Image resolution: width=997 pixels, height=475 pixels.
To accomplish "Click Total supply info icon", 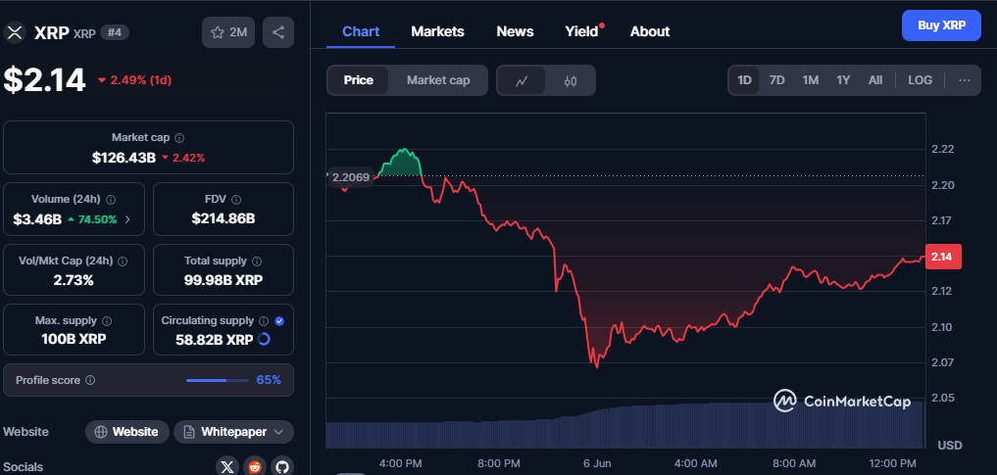I will click(x=257, y=261).
